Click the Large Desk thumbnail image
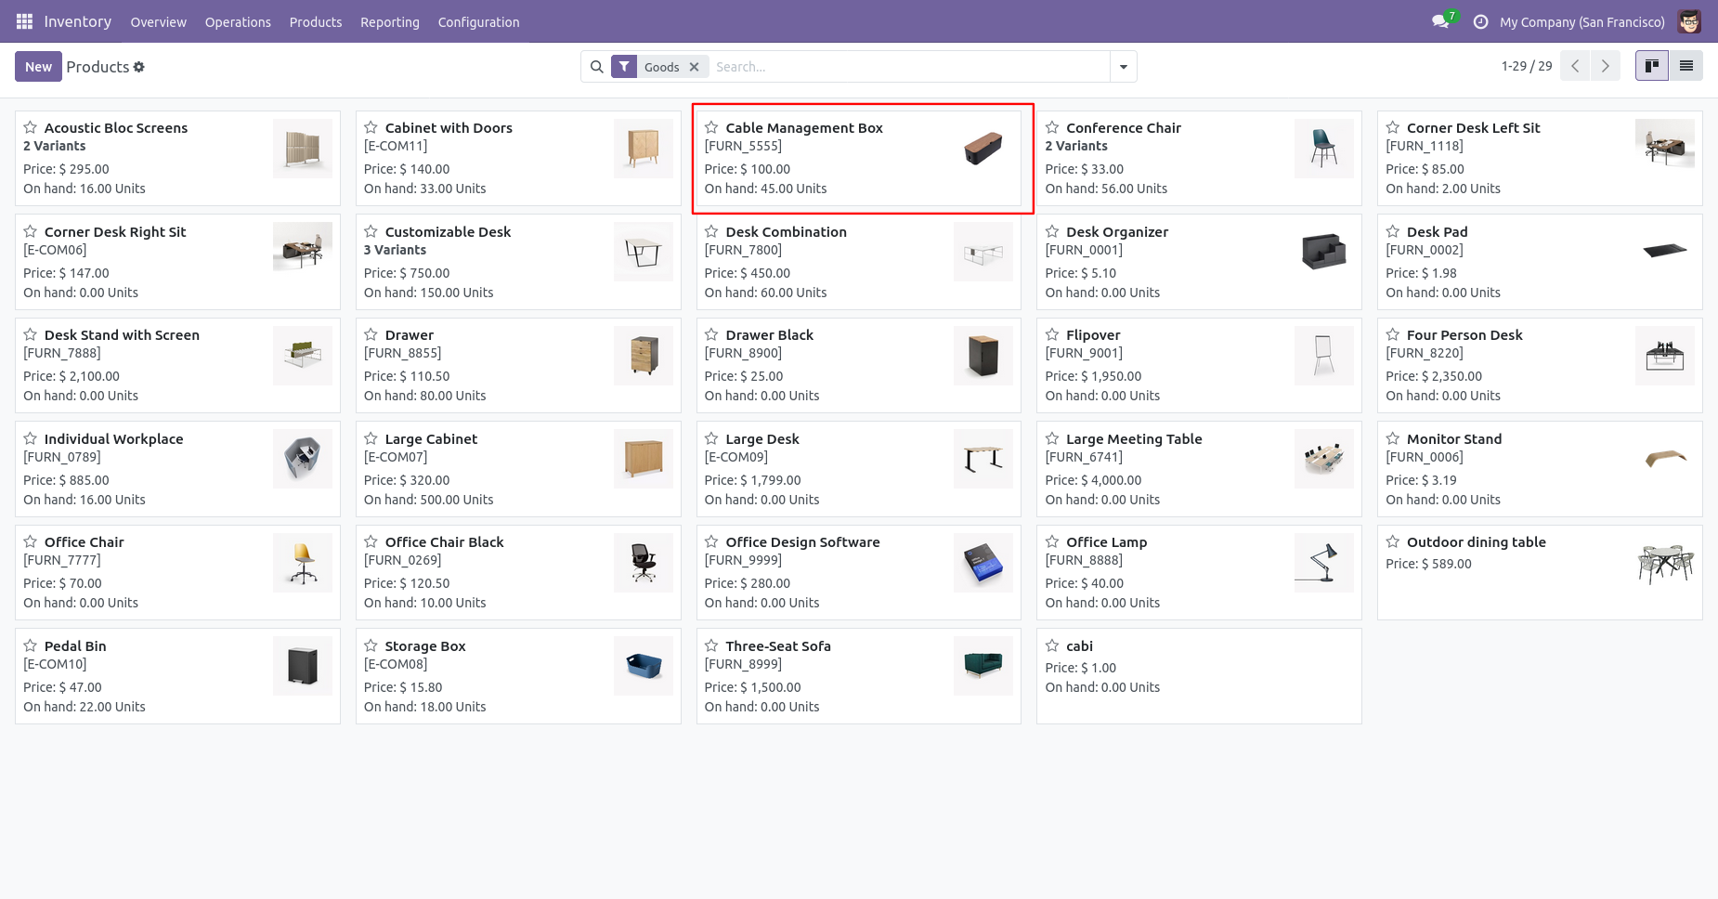 coord(983,459)
